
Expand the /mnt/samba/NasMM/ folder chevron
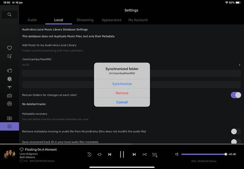pyautogui.click(x=239, y=65)
